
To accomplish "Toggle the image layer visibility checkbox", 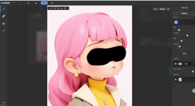I will point(176,80).
